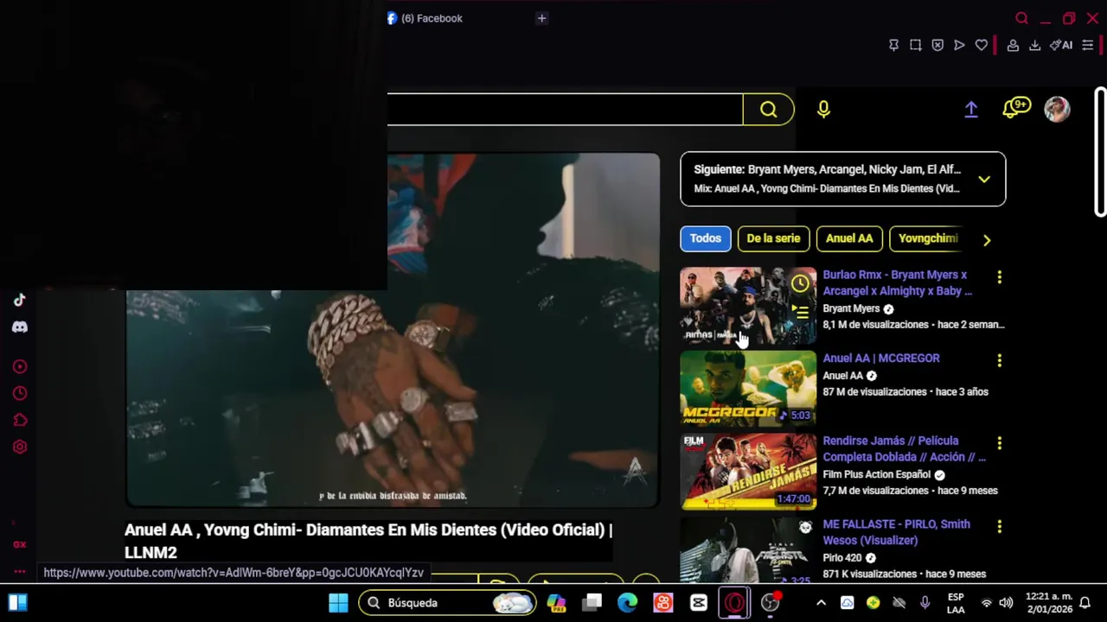Visit the Pirlo 420 channel link

coord(842,558)
